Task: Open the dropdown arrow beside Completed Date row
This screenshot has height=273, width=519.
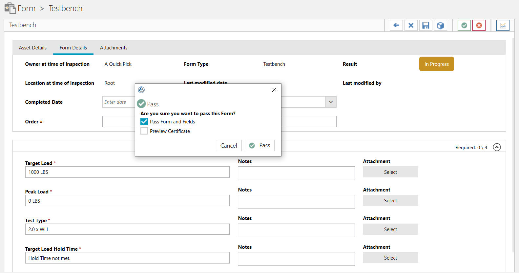Action: click(331, 102)
